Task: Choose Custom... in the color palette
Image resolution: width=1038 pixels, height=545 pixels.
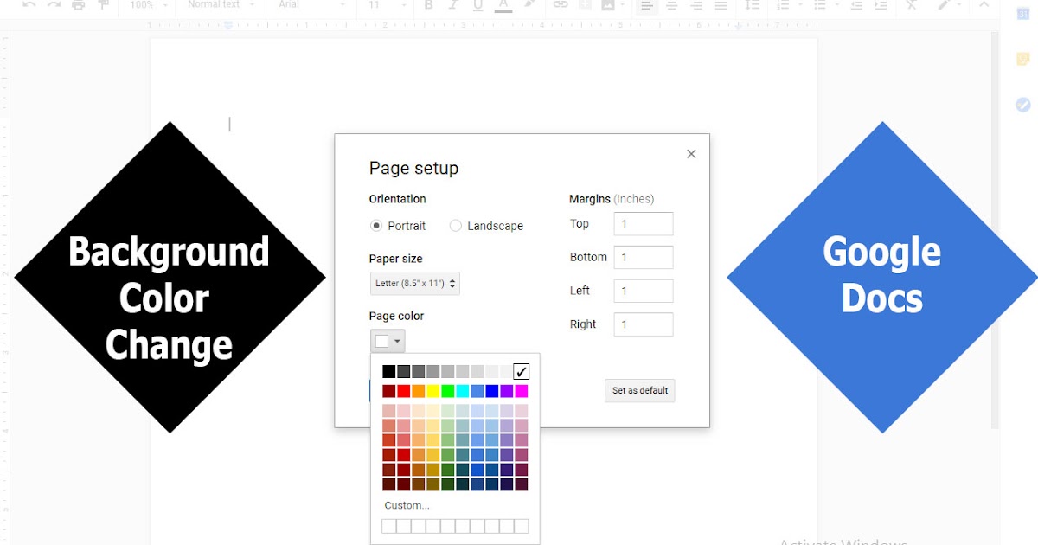Action: [x=407, y=505]
